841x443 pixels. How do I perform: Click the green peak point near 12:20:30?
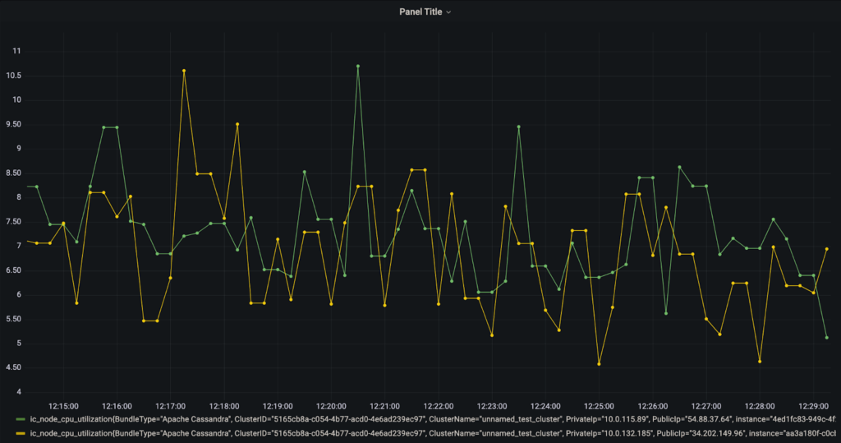coord(358,66)
